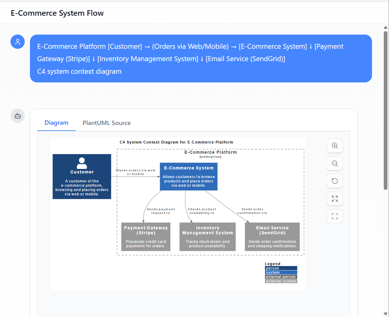Reset the diagram view

tap(335, 181)
